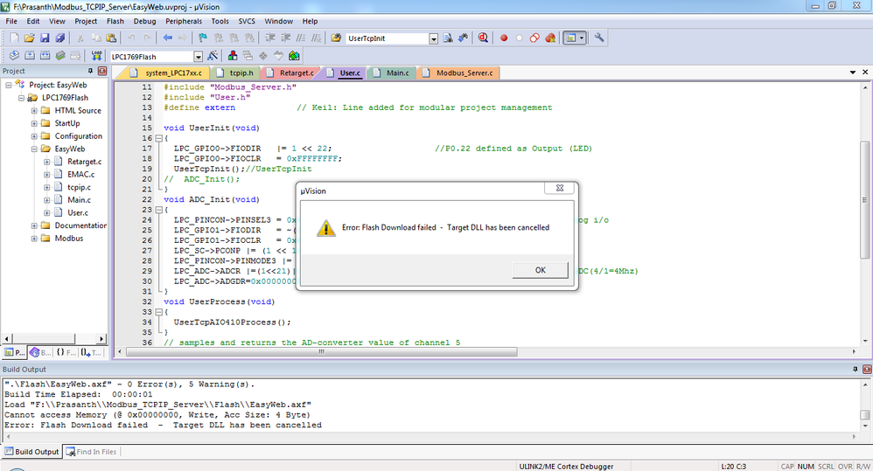873x471 pixels.
Task: Toggle the Project panel auto-hide pin
Action: (90, 71)
